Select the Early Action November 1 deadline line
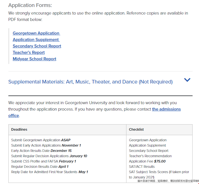 pyautogui.click(x=46, y=145)
